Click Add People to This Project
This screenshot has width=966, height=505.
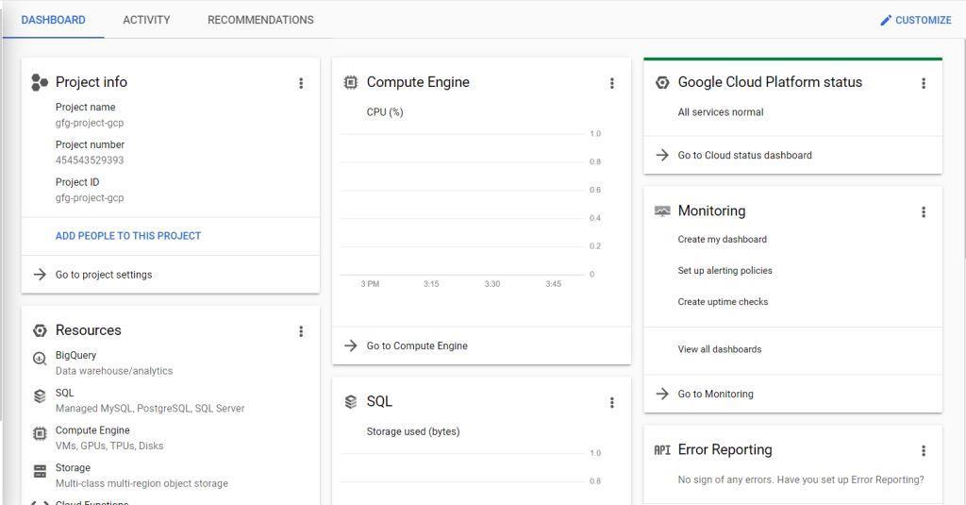point(128,236)
